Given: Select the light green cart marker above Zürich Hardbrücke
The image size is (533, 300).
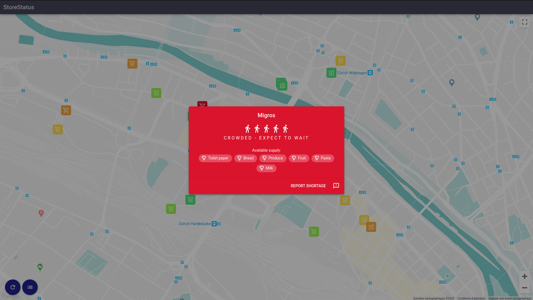Looking at the screenshot, I should (x=171, y=209).
